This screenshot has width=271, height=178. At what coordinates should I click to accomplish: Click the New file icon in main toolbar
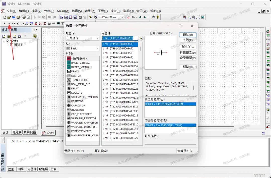[5, 17]
